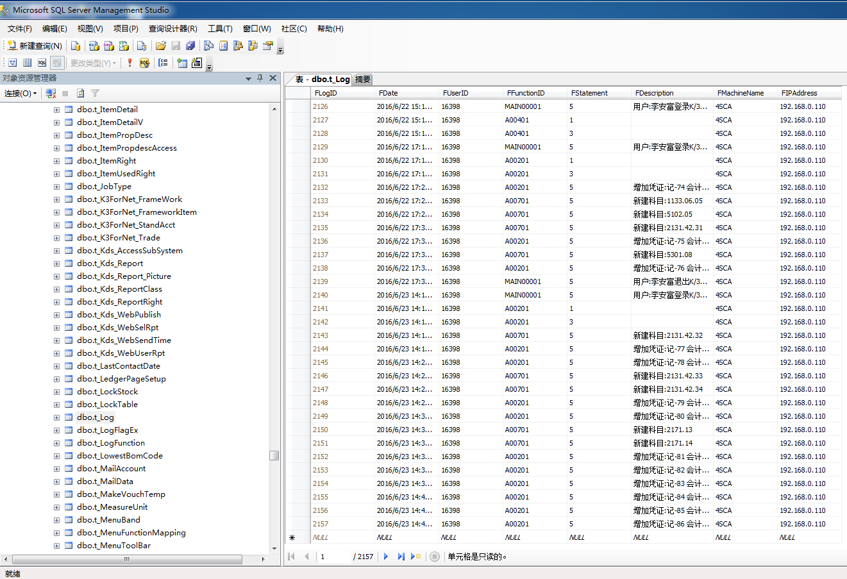Expand the dbo.t_MailAccount tree node
Screen dimensions: 847x579
[56, 469]
